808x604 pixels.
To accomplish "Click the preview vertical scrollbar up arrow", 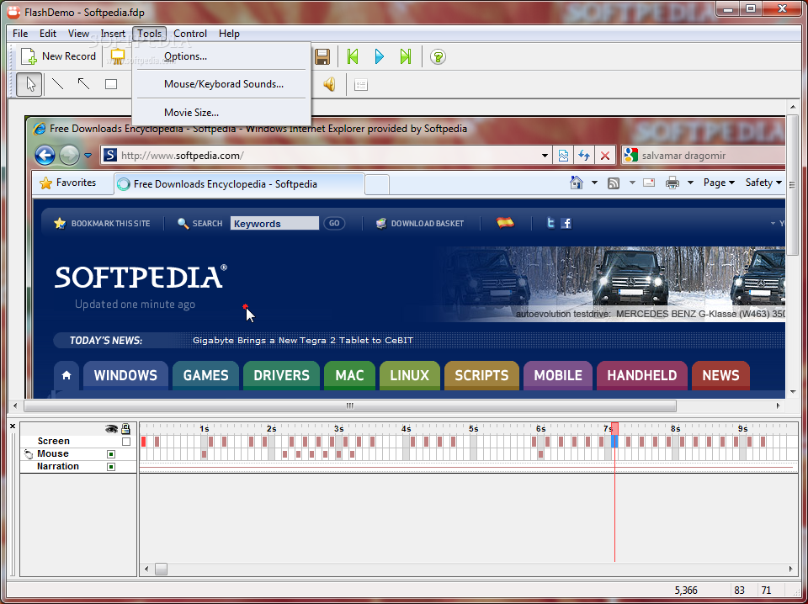I will click(793, 107).
